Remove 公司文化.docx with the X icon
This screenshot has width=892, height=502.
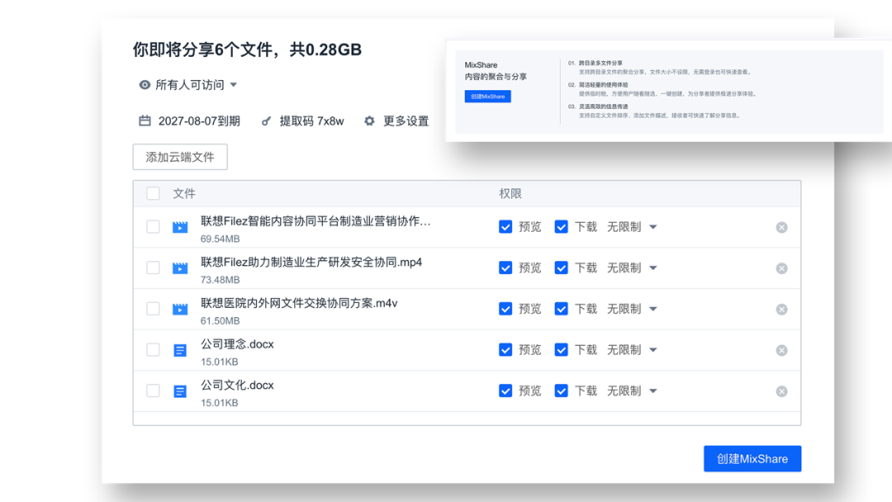[781, 391]
